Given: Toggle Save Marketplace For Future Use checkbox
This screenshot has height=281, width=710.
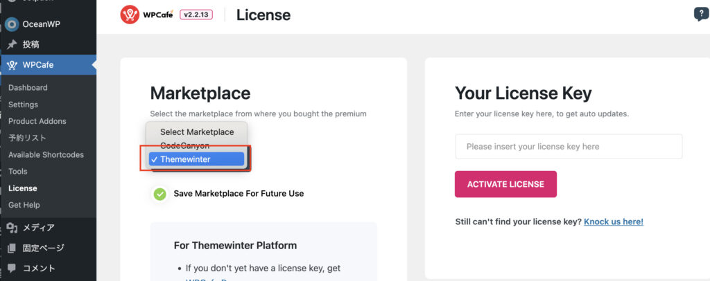Looking at the screenshot, I should (x=160, y=194).
